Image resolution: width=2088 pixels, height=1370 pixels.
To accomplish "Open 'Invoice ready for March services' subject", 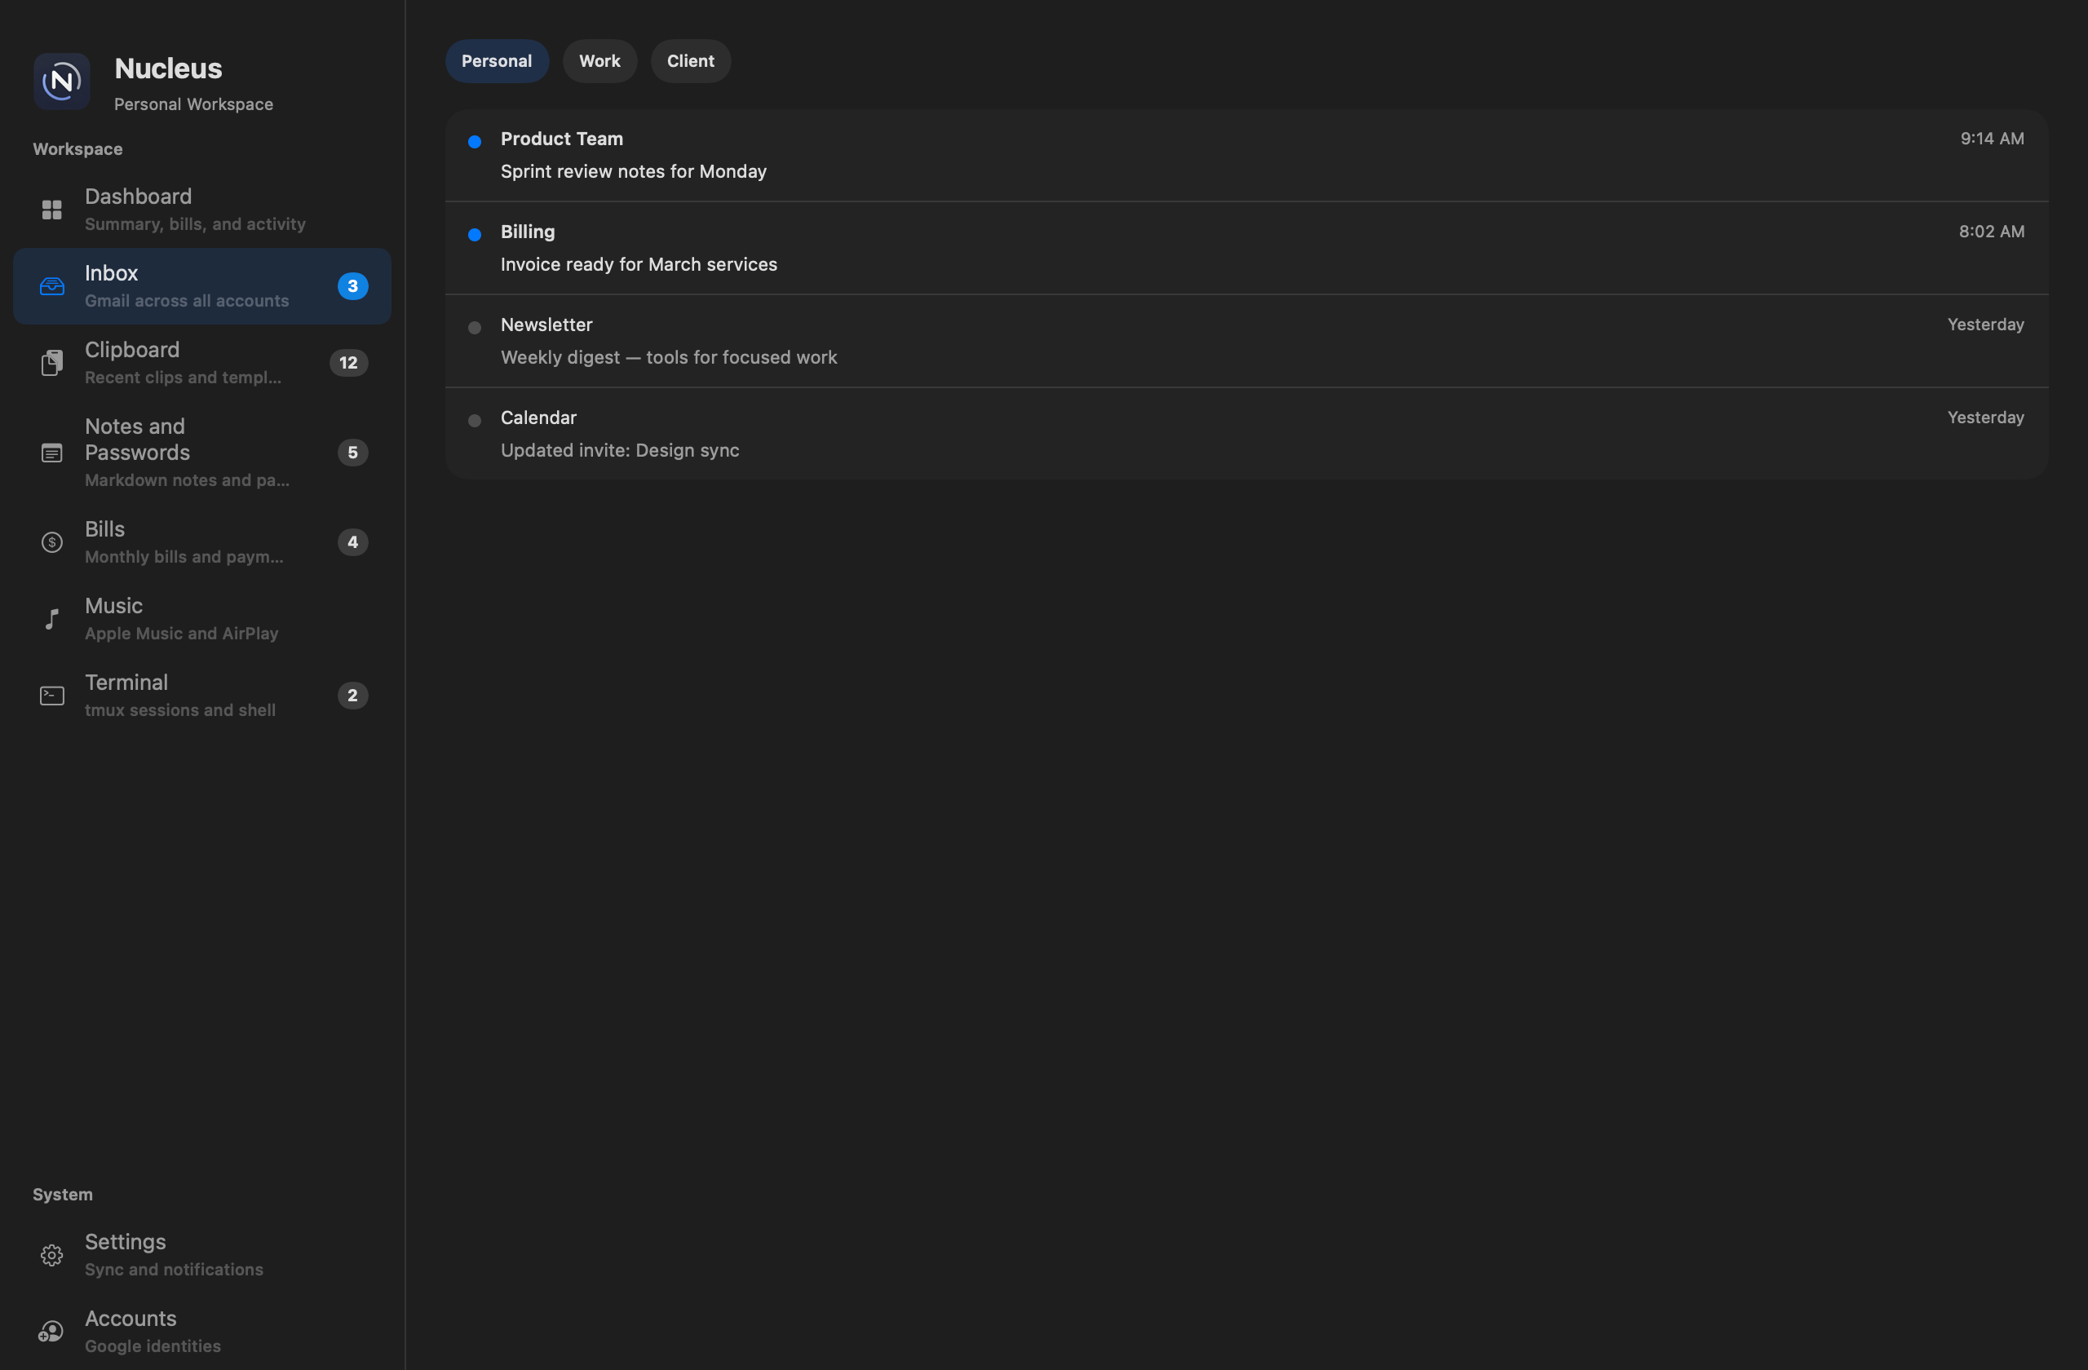I will click(x=639, y=264).
